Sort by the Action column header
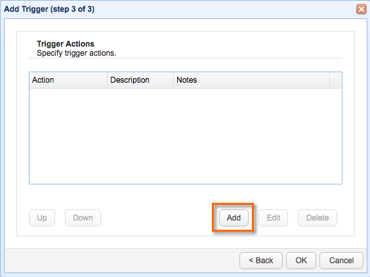Image resolution: width=370 pixels, height=277 pixels. click(68, 80)
